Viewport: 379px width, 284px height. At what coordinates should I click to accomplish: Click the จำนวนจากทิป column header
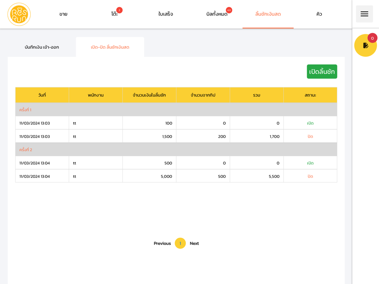coord(203,95)
